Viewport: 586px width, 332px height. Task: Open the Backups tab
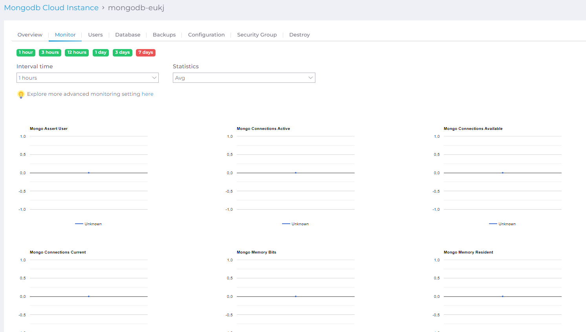tap(164, 35)
